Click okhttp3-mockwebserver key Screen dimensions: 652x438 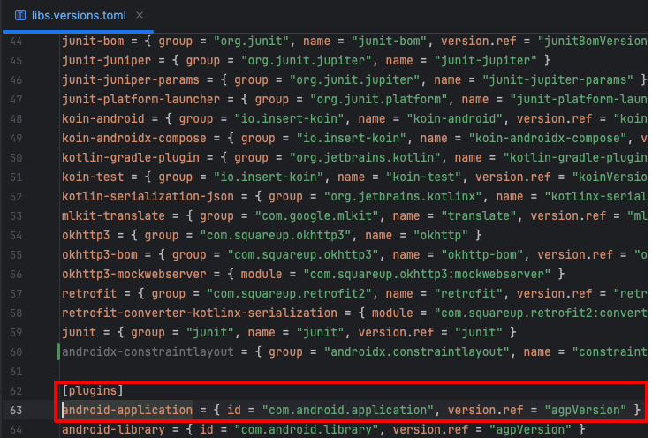tap(134, 275)
